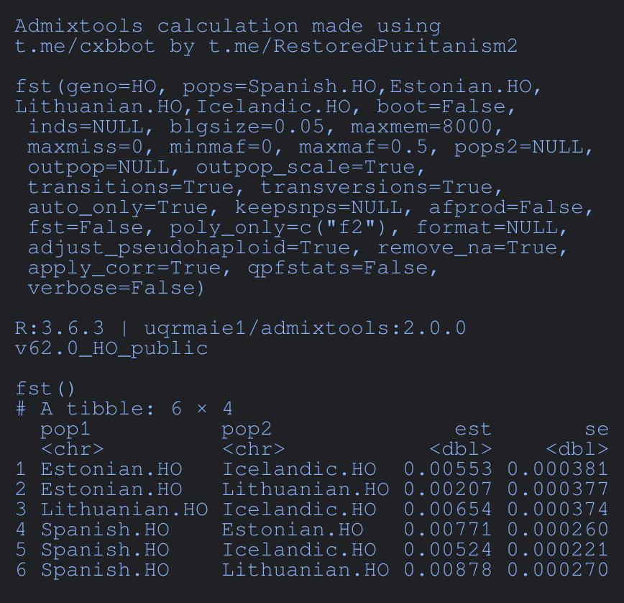
Task: Click the v62.0_HO_public dataset text
Action: point(111,349)
